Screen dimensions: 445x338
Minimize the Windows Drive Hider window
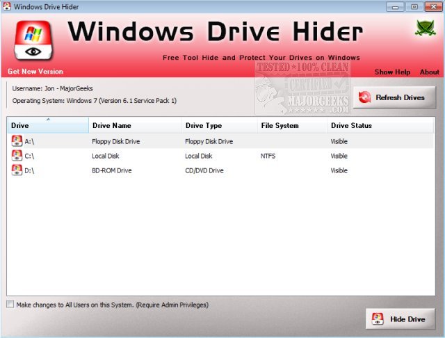pyautogui.click(x=395, y=6)
